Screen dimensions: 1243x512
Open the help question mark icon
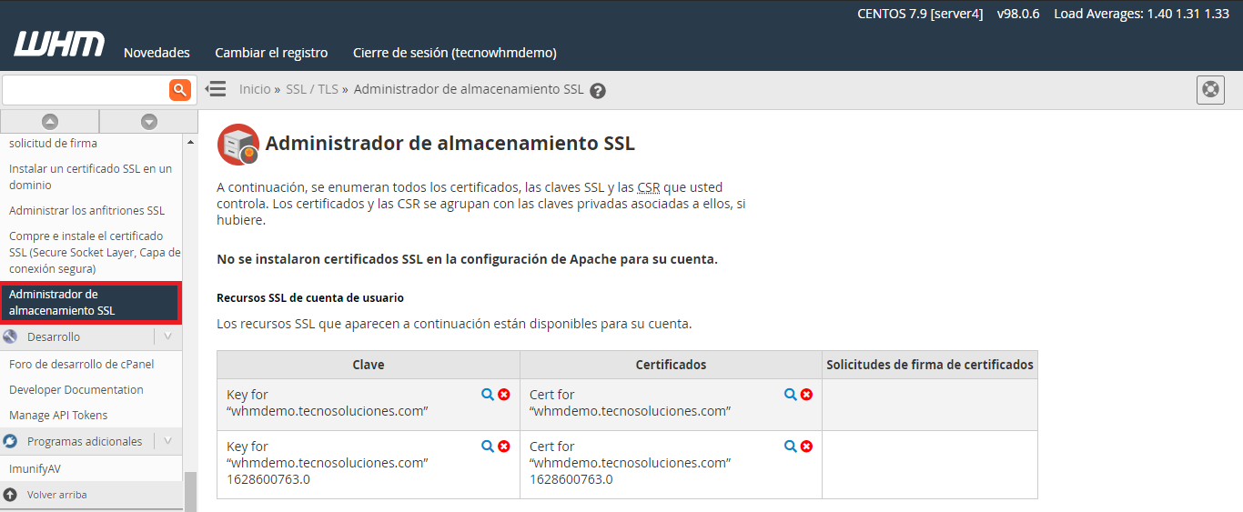[598, 90]
